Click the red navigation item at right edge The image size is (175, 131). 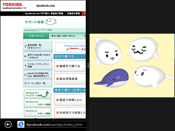click(84, 14)
